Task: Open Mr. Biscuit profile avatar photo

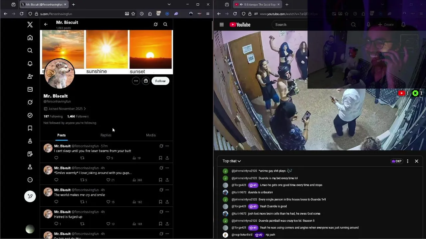Action: [x=60, y=74]
